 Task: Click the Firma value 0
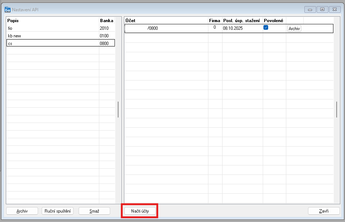tap(215, 27)
